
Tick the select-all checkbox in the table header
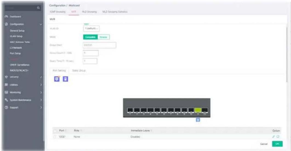[55, 131]
